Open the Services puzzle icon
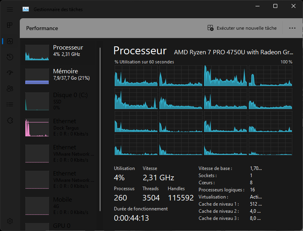 [10, 120]
